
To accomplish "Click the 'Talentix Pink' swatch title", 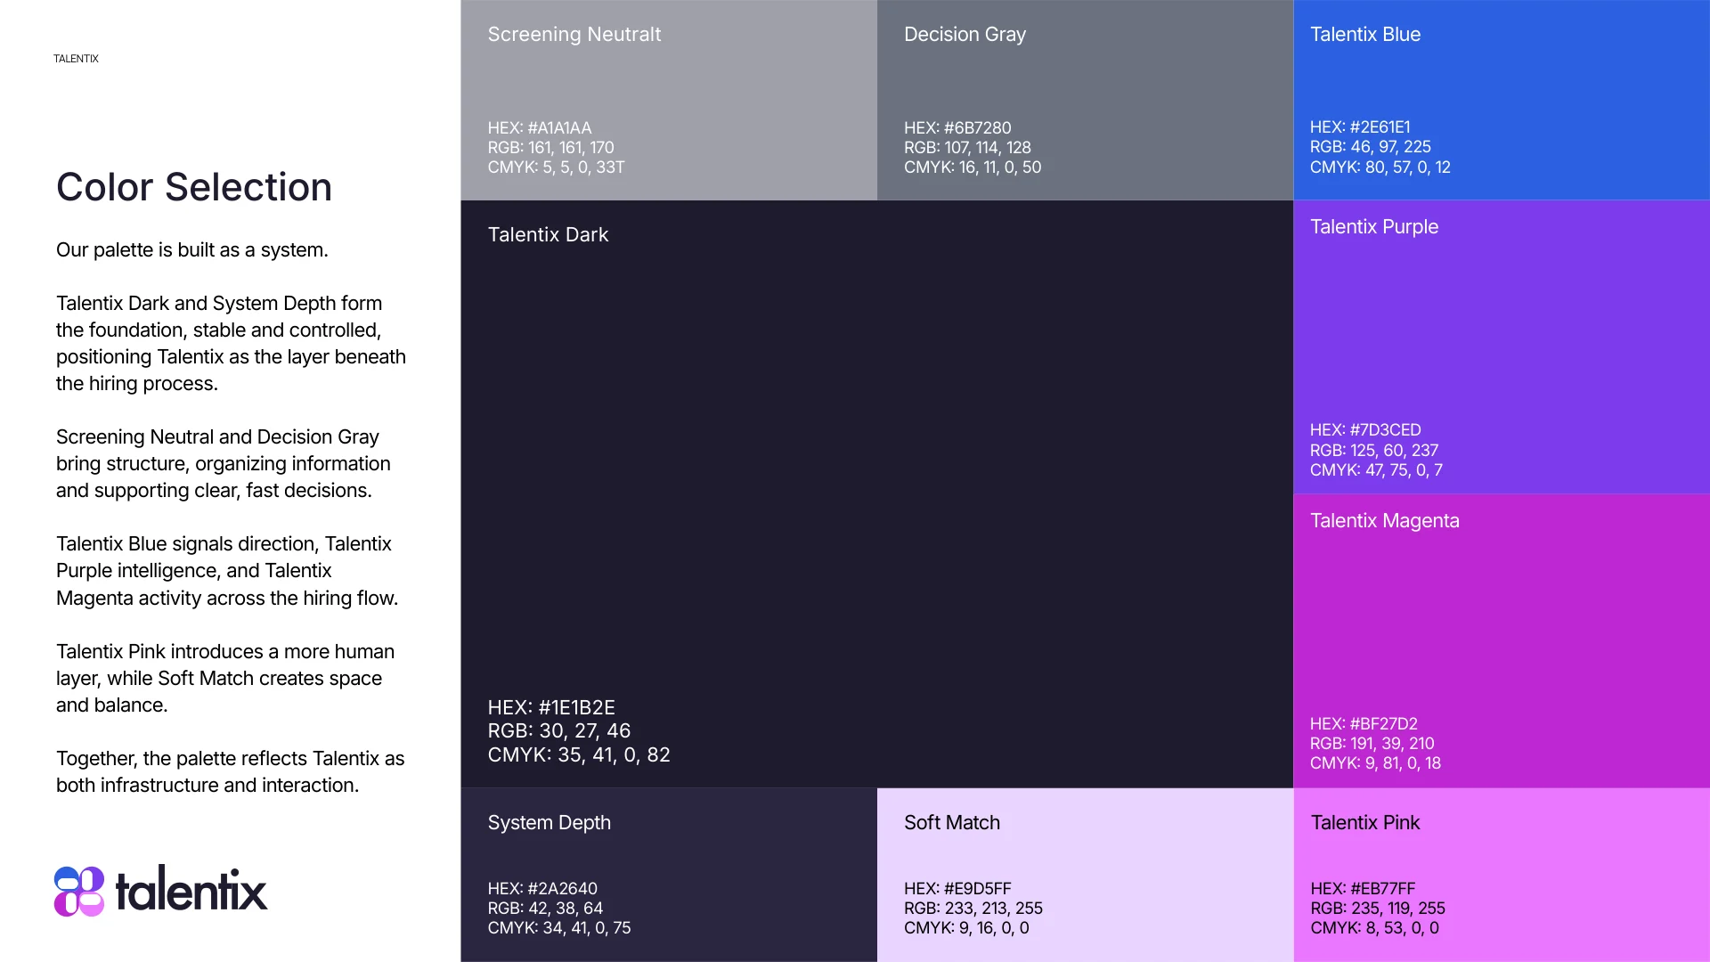I will tap(1365, 823).
